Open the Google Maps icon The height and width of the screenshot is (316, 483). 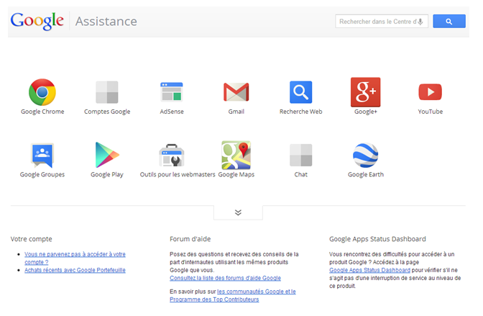236,155
